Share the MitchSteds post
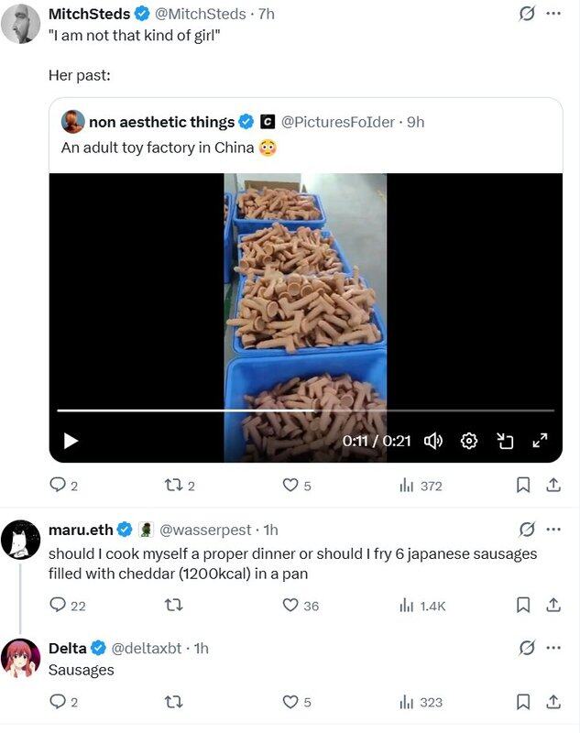The image size is (580, 733). point(553,486)
